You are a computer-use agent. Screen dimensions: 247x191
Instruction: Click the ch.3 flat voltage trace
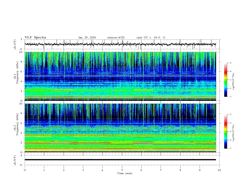coord(120,160)
